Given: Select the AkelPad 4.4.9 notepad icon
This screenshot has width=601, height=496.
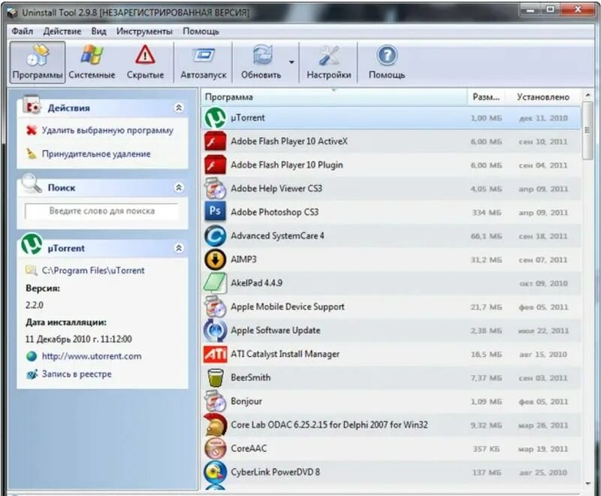Looking at the screenshot, I should click(x=215, y=283).
